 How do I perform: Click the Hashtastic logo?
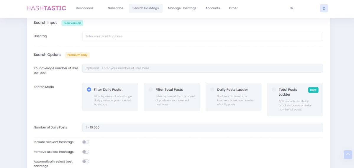[46, 8]
